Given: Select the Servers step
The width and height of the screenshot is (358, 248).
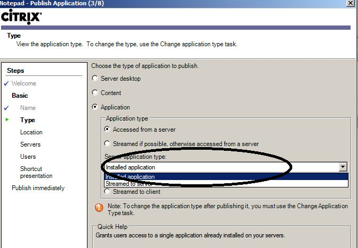Looking at the screenshot, I should [30, 144].
